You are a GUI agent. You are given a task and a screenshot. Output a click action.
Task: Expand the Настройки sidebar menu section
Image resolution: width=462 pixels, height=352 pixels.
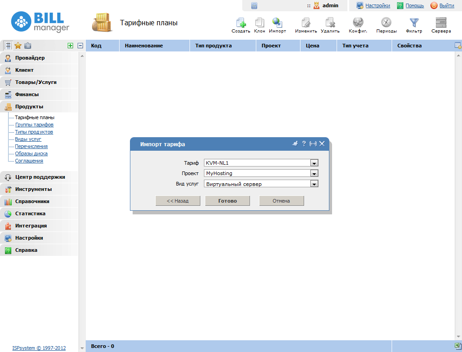39,238
